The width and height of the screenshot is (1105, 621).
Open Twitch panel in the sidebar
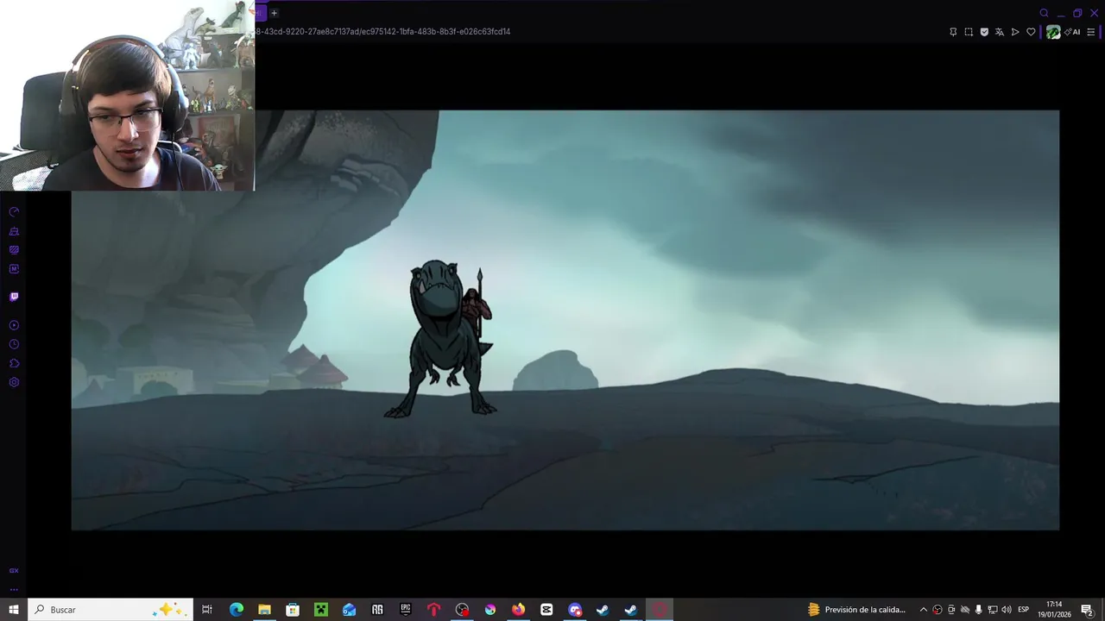click(14, 297)
